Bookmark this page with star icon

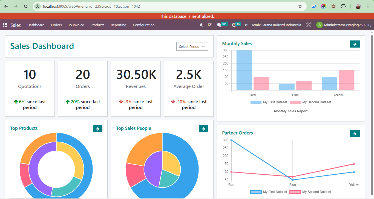point(300,6)
